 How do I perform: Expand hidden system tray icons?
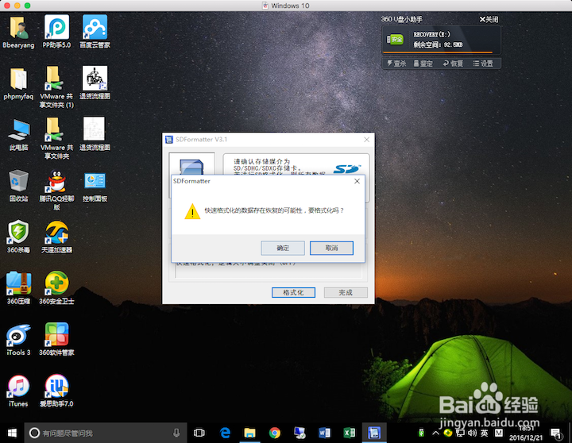click(435, 433)
